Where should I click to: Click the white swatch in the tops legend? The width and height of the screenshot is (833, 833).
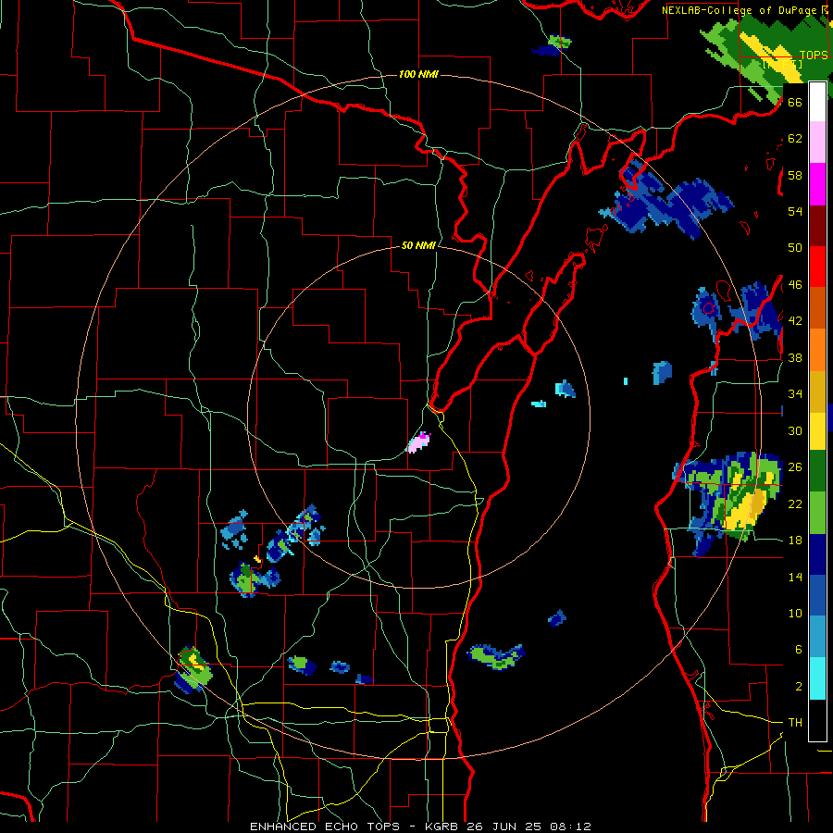point(817,103)
